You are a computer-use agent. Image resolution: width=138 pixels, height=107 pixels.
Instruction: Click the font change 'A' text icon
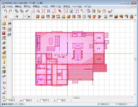click(x=110, y=11)
